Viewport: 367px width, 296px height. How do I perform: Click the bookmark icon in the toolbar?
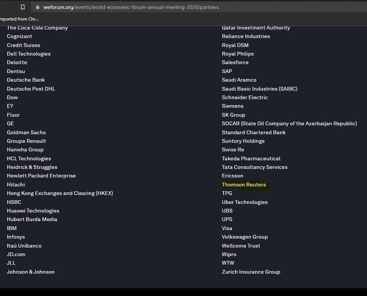tap(23, 7)
